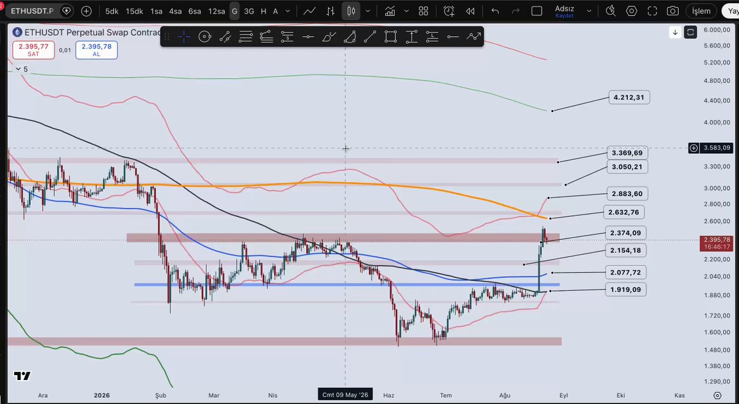The image size is (739, 404).
Task: Collapse the indicator legend chevron
Action: pos(17,69)
